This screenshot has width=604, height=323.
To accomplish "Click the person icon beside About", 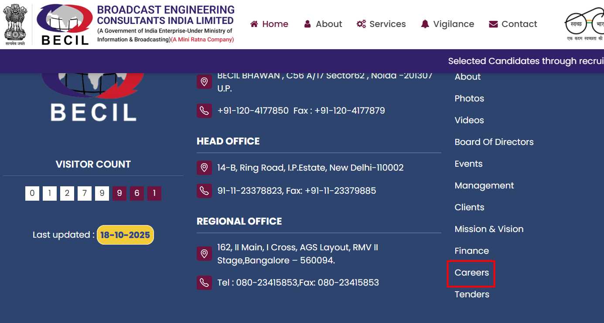I will [307, 24].
